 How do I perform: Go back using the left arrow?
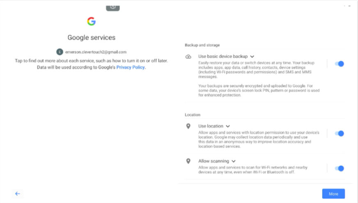tap(17, 194)
